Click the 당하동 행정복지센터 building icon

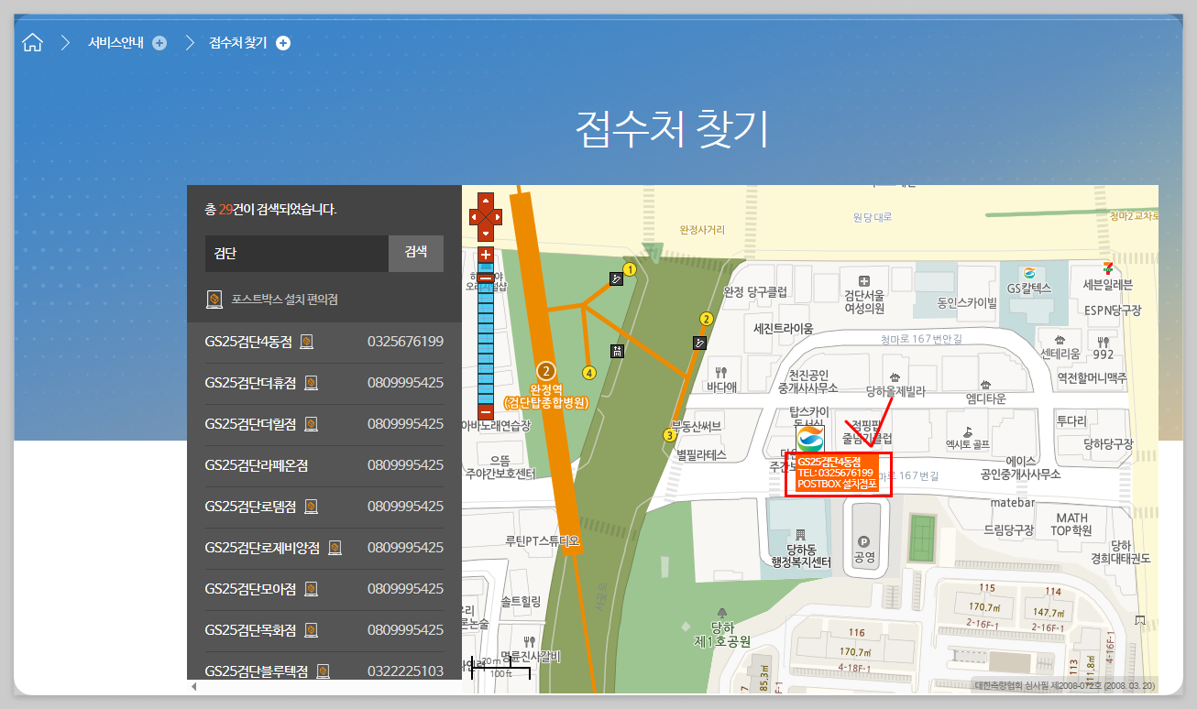click(x=800, y=533)
